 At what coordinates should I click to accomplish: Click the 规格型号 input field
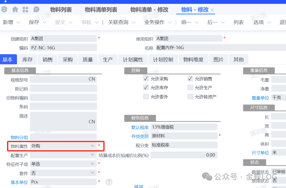63,79
